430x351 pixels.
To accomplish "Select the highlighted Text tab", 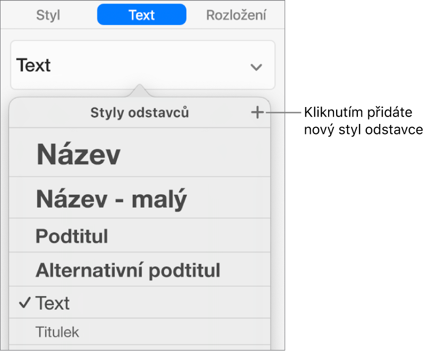I will [x=142, y=15].
